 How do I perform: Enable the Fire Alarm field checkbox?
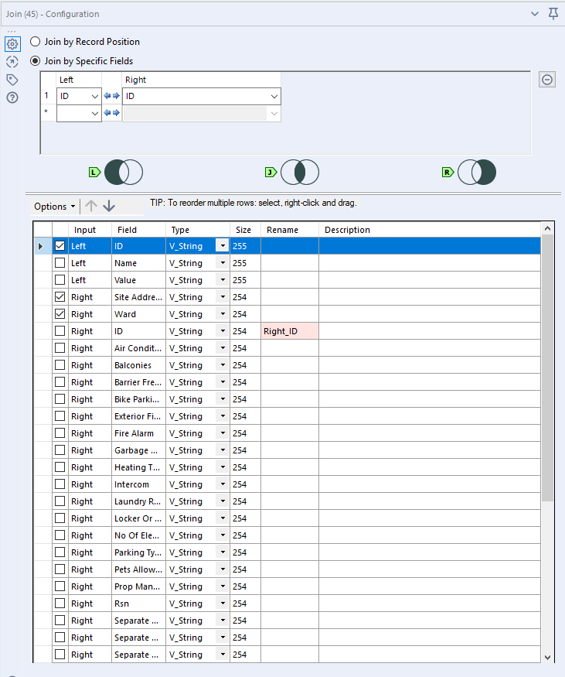point(60,433)
